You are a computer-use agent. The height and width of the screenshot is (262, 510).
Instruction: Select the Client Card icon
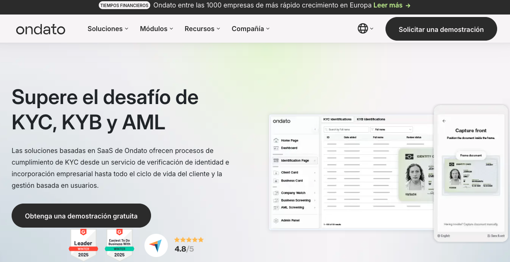coord(276,172)
